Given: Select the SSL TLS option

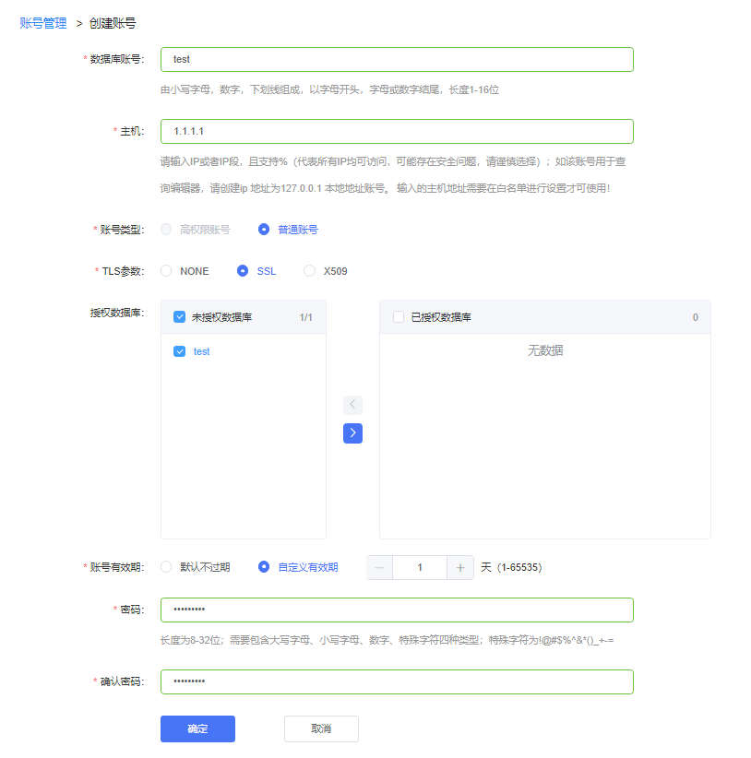Looking at the screenshot, I should (x=243, y=271).
